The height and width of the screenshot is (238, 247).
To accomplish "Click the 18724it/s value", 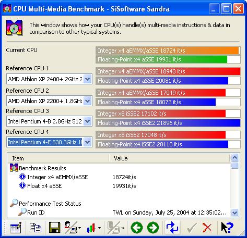I will click(124, 177).
